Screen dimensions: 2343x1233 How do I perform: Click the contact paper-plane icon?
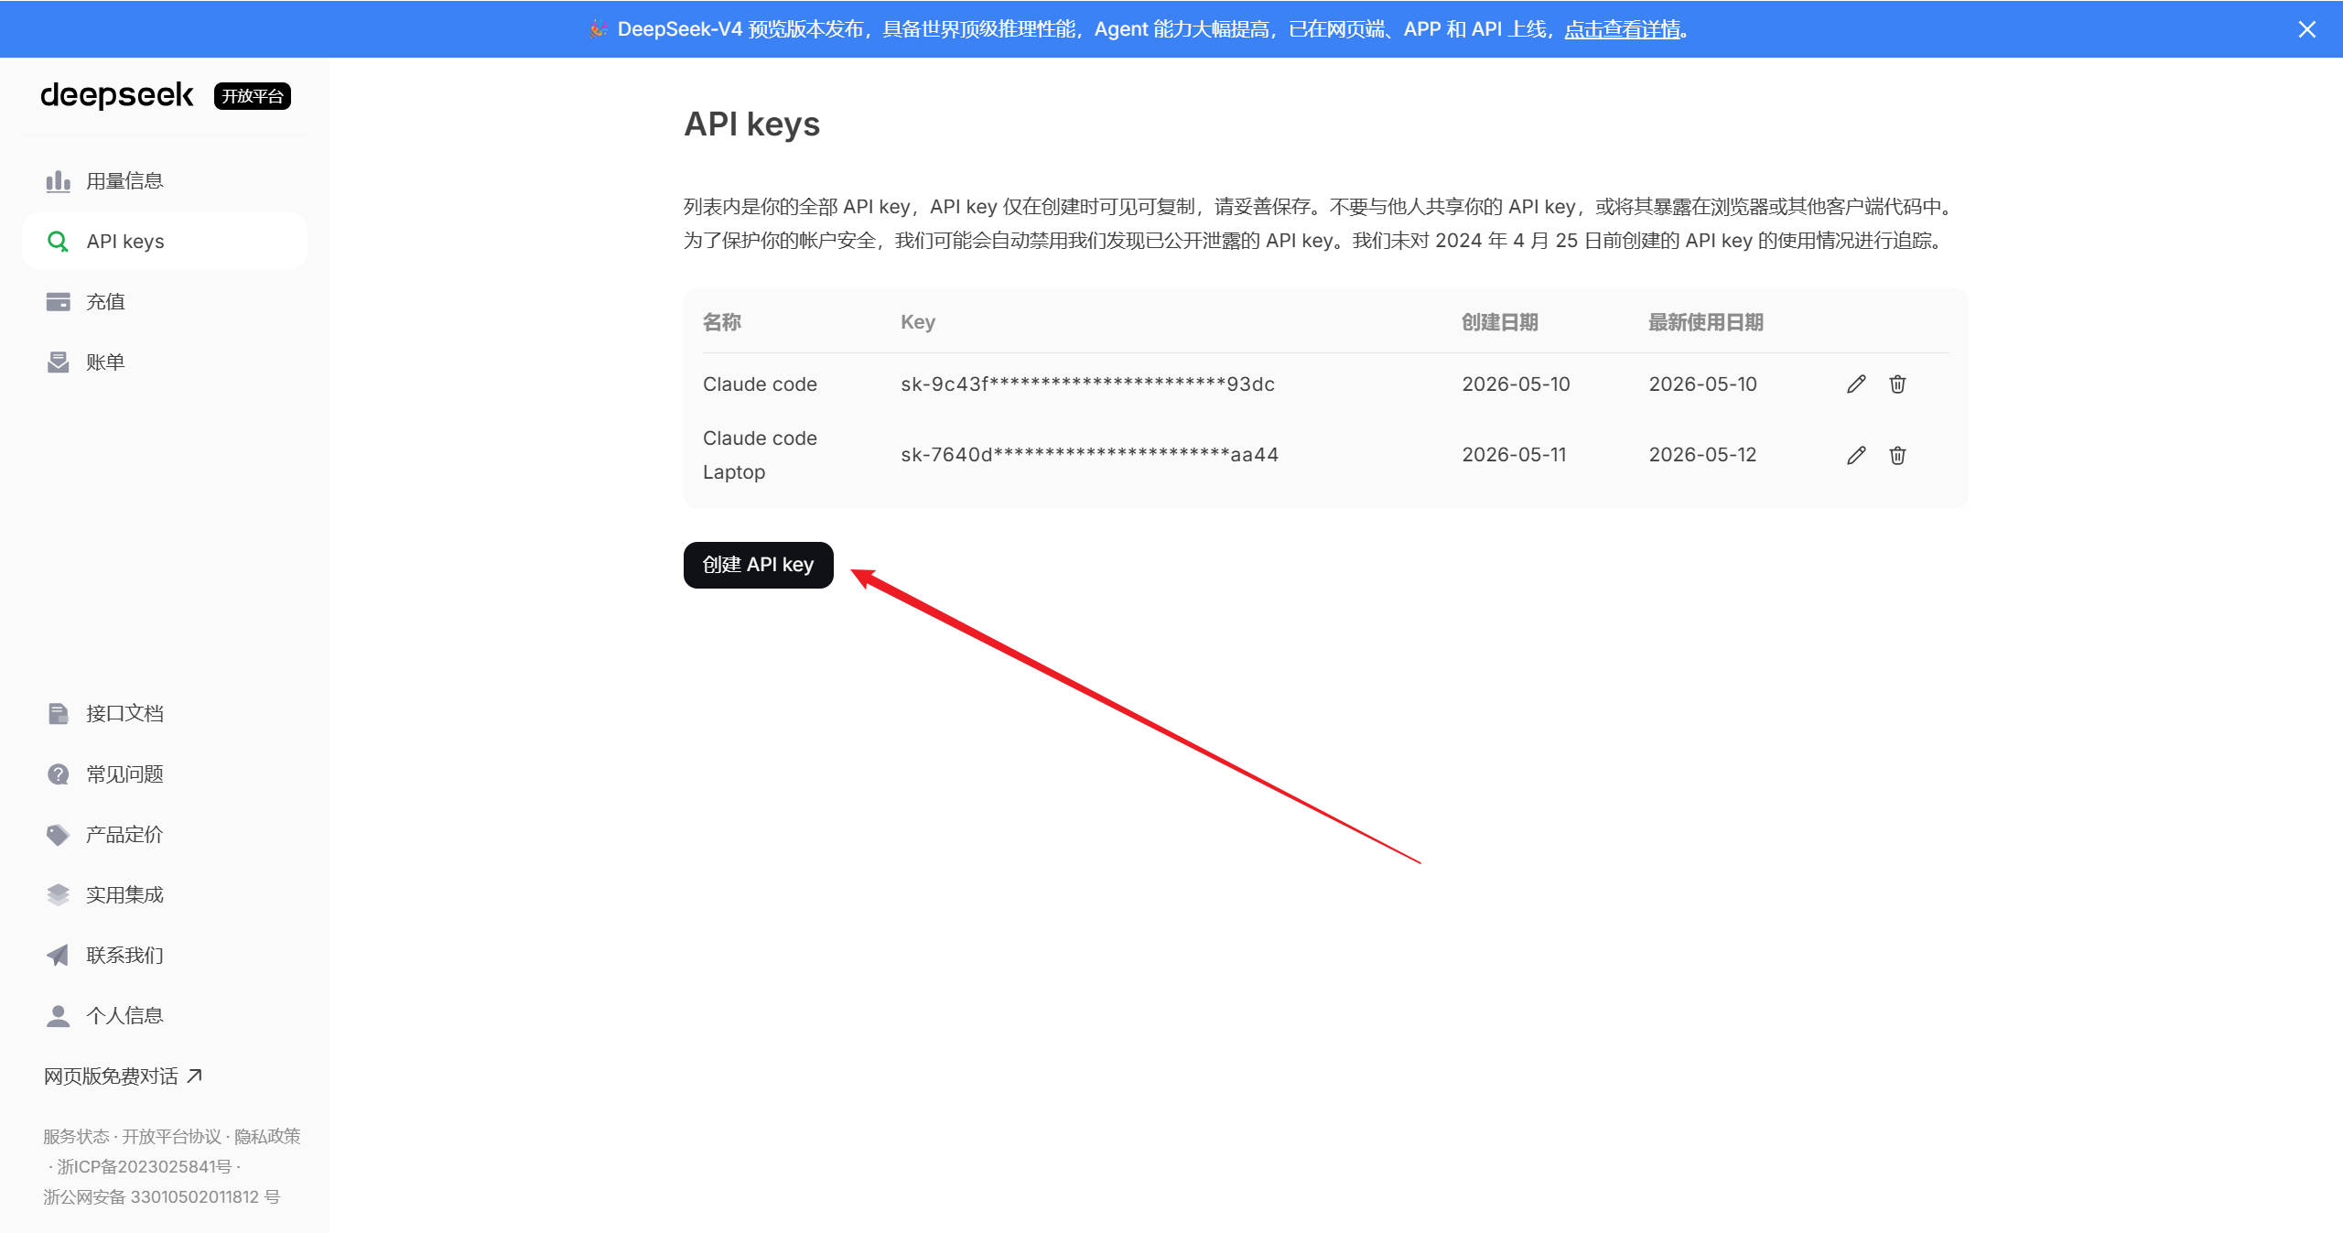[x=58, y=956]
